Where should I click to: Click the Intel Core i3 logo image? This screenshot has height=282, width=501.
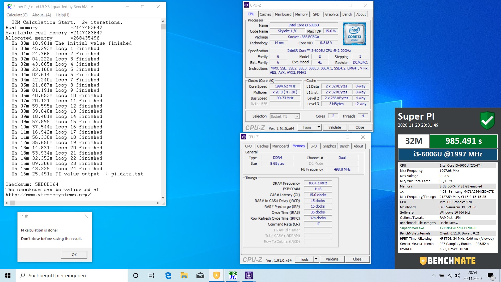coord(354,34)
